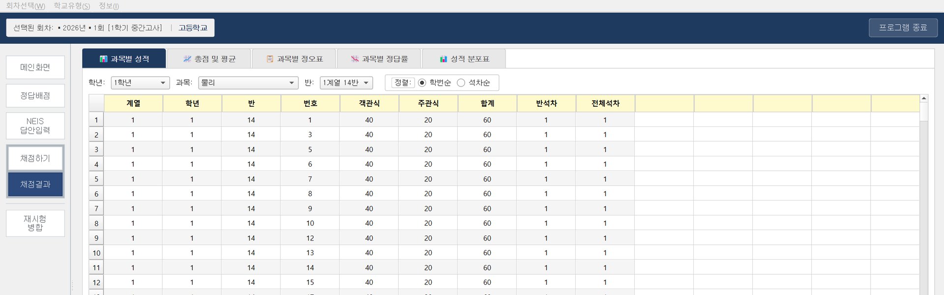Open 재시험 병합 from the sidebar
944x295 pixels.
point(35,223)
